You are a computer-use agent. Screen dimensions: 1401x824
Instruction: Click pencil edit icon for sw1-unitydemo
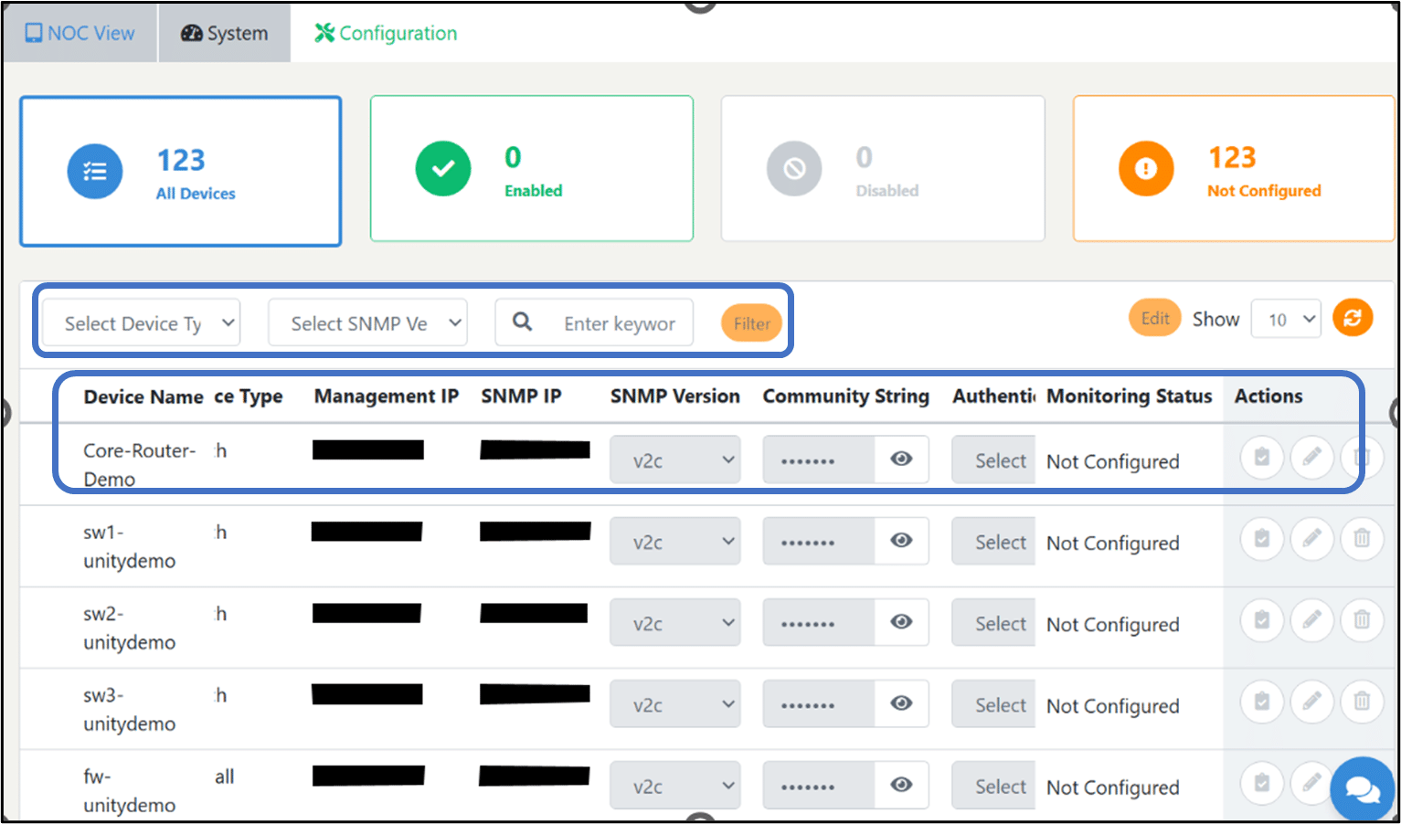(1311, 538)
